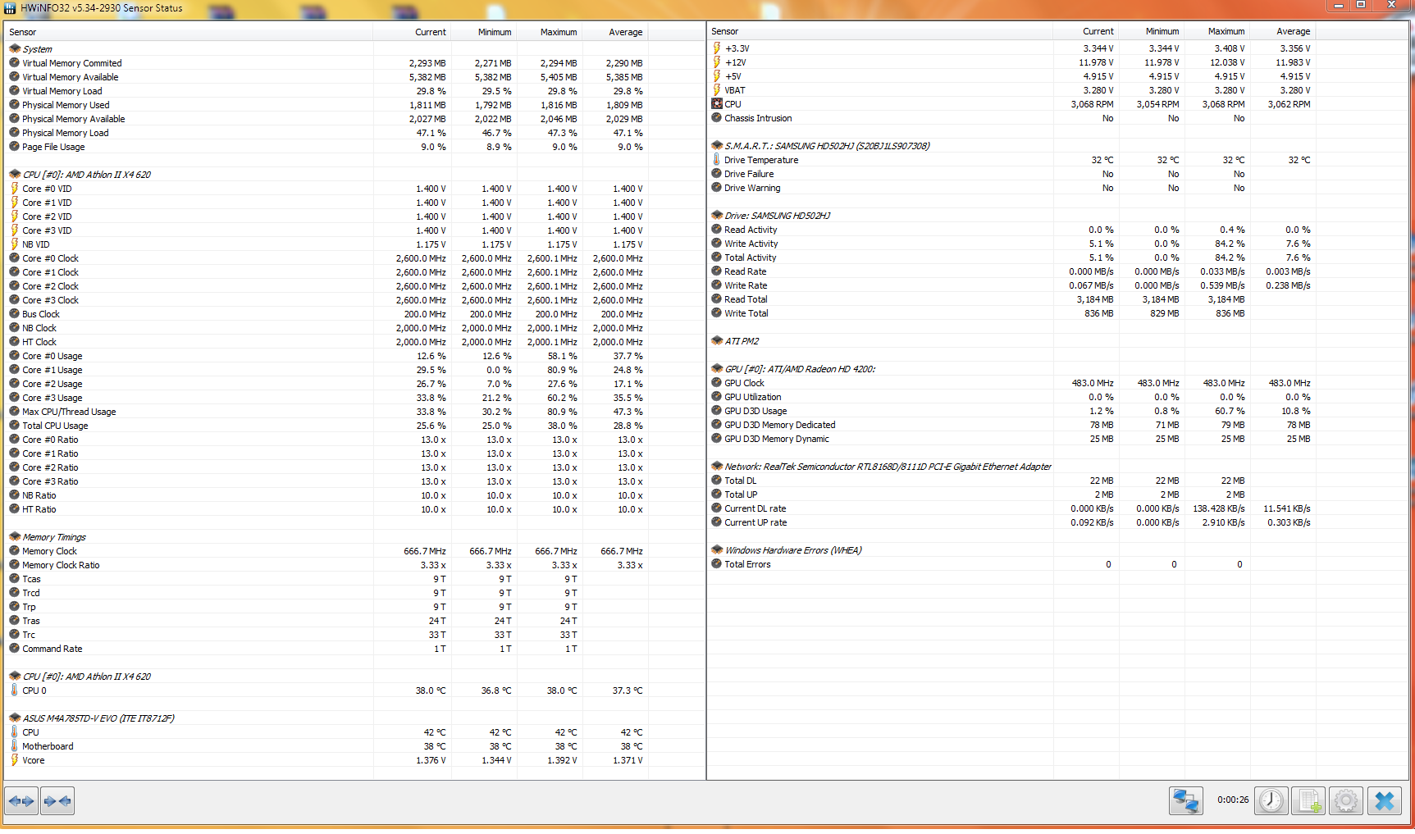Click the Current header above System values
This screenshot has width=1415, height=834.
click(x=412, y=32)
